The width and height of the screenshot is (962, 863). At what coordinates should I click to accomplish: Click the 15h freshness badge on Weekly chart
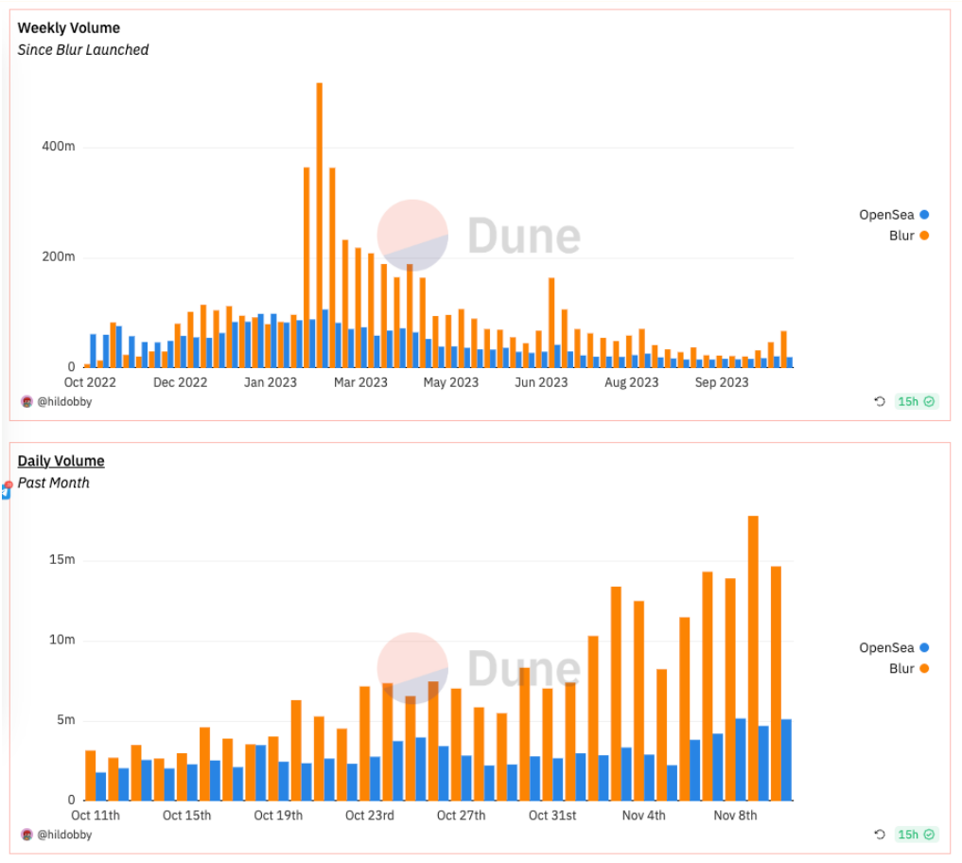pos(915,401)
